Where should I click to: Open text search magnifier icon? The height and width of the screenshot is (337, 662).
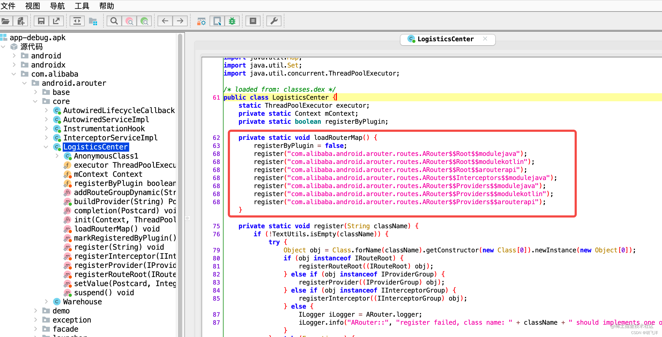pos(114,21)
